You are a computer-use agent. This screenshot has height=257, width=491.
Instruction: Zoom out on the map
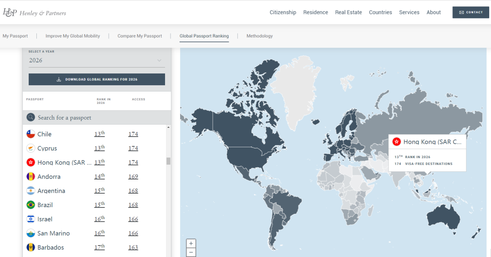191,252
